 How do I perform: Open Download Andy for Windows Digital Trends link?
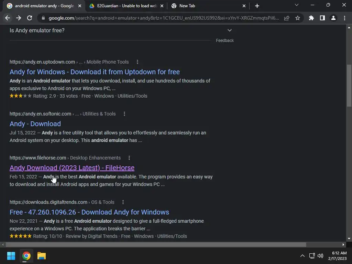point(89,212)
